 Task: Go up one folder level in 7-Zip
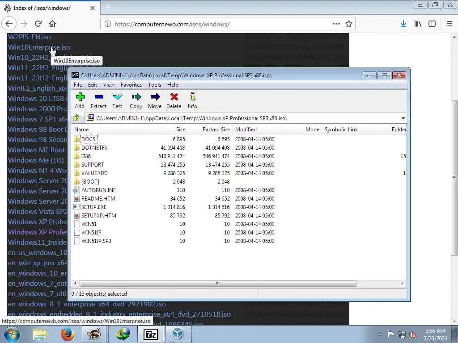click(x=76, y=118)
